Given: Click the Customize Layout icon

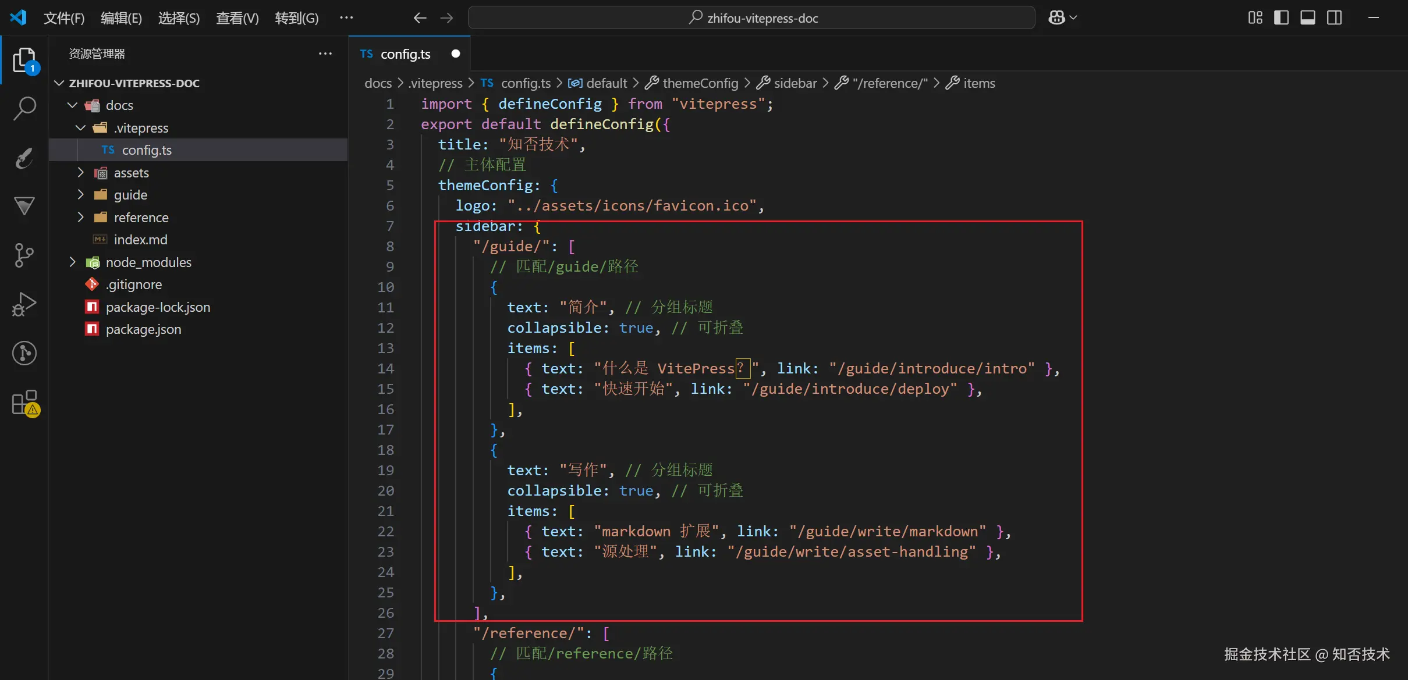Looking at the screenshot, I should (1255, 18).
